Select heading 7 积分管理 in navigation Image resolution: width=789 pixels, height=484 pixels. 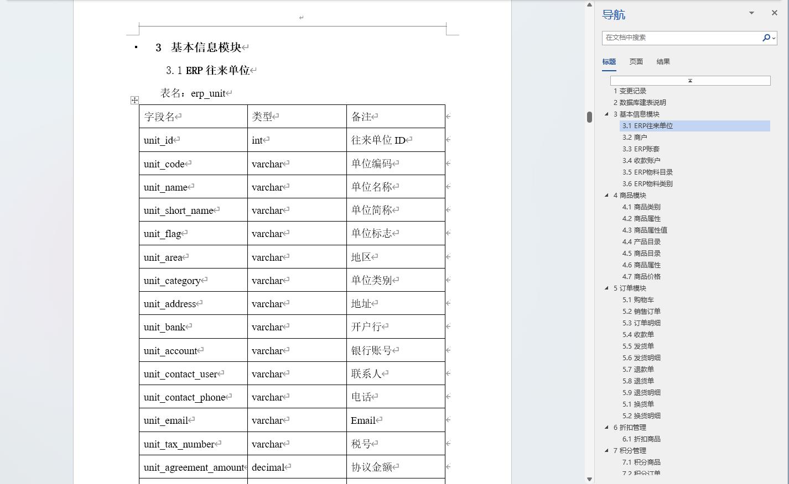pyautogui.click(x=630, y=451)
